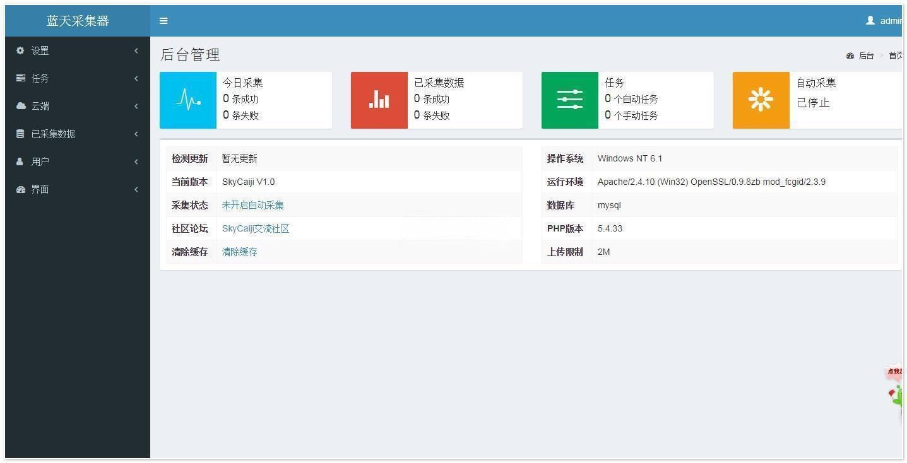This screenshot has width=907, height=463.
Task: Click the 清除缓存 link to clear cache
Action: (239, 251)
